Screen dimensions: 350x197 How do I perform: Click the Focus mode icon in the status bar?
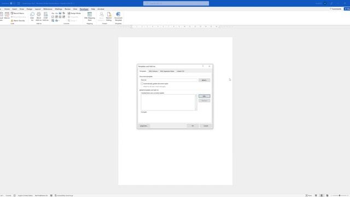(308, 195)
